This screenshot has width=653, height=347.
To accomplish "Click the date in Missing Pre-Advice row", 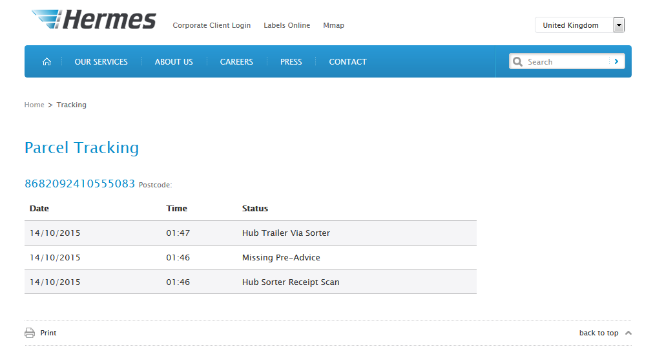I will coord(55,257).
